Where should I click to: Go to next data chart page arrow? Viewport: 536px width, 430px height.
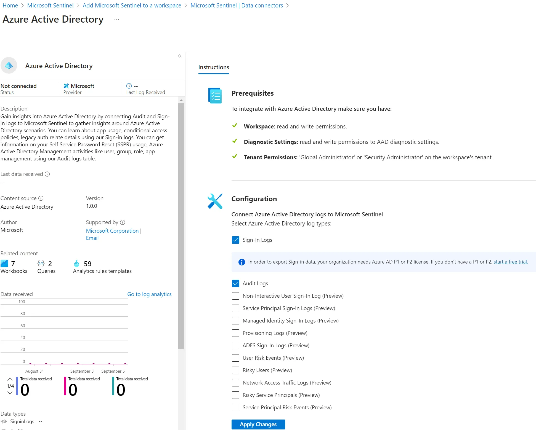[10, 393]
